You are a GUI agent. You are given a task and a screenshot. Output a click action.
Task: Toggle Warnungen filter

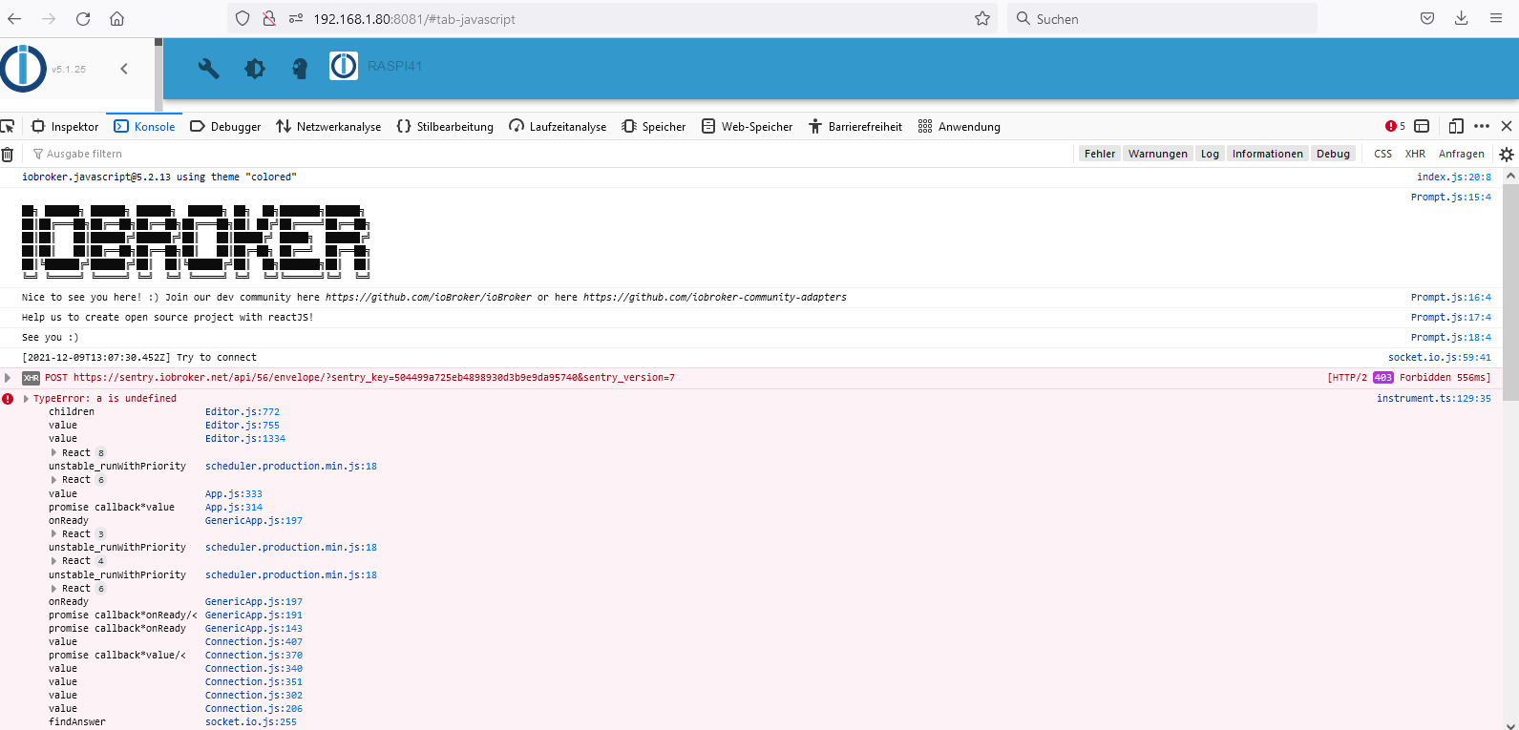1158,154
